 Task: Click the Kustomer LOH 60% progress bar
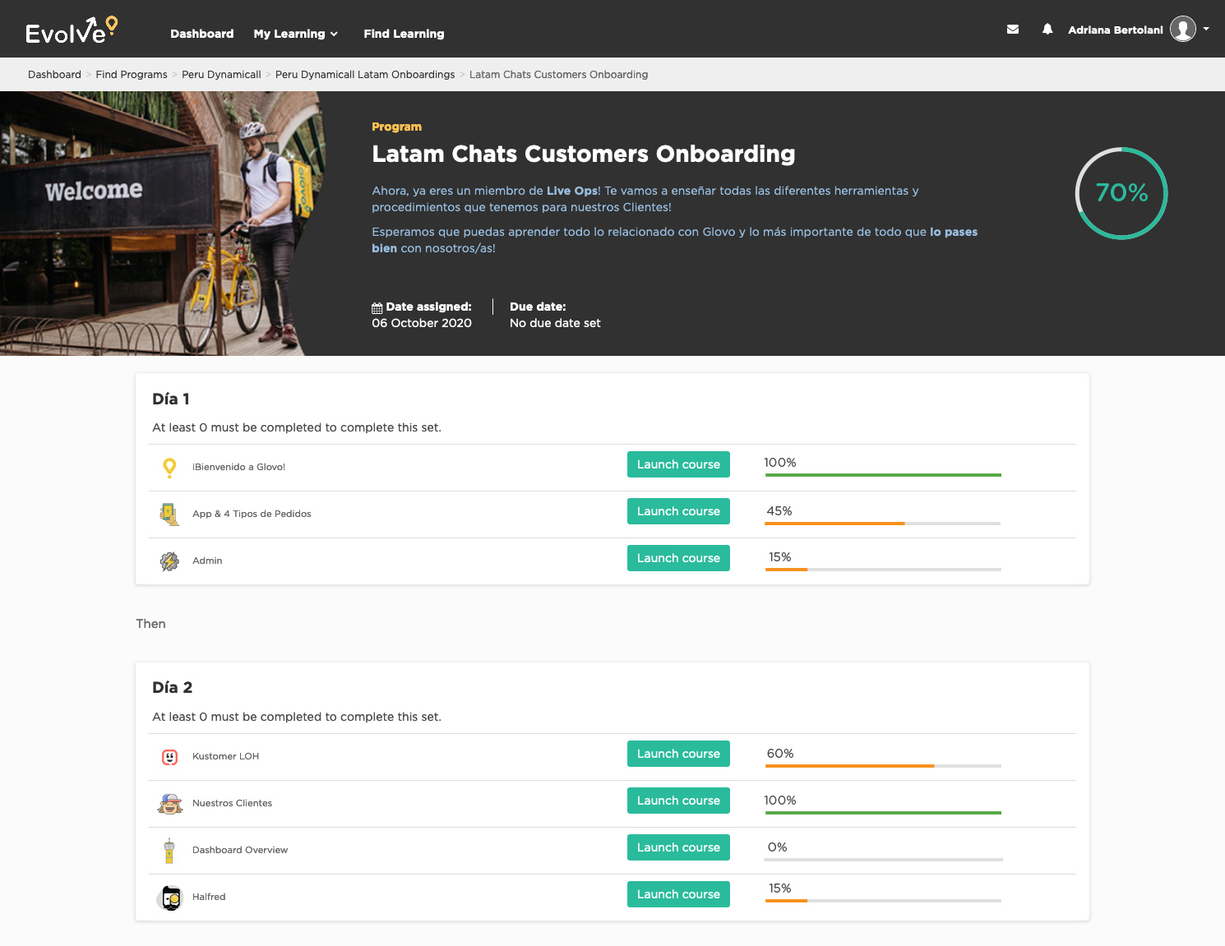pyautogui.click(x=883, y=766)
